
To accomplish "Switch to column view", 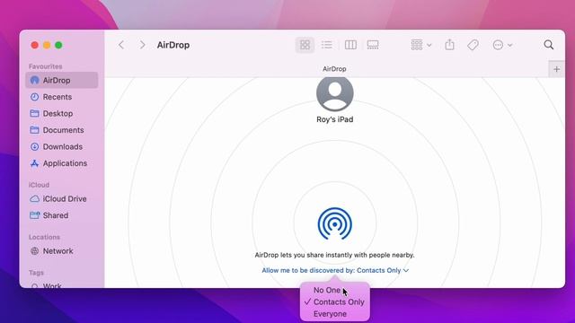I will pyautogui.click(x=350, y=45).
